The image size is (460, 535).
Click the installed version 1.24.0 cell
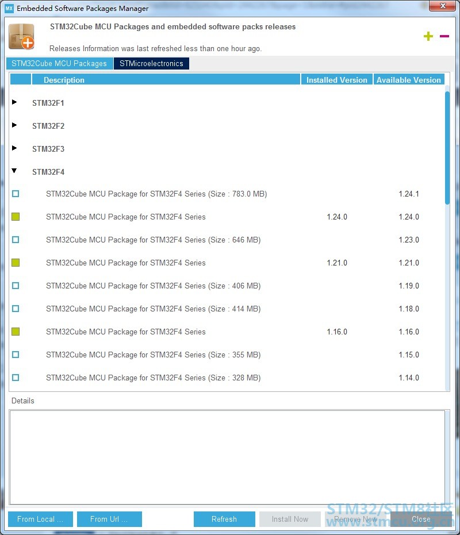[337, 217]
